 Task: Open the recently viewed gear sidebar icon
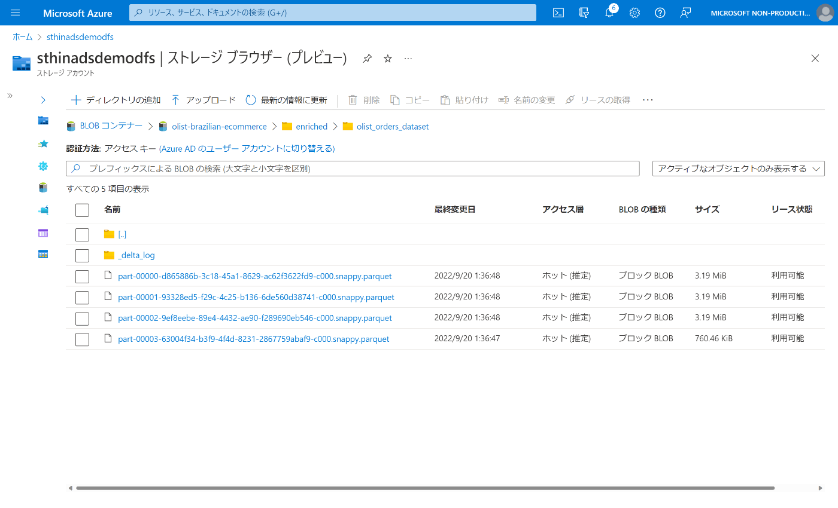tap(43, 166)
